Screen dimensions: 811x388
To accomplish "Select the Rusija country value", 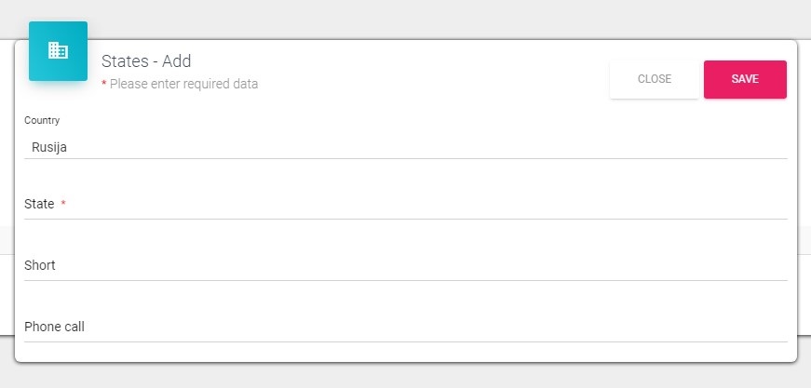I will coord(49,146).
